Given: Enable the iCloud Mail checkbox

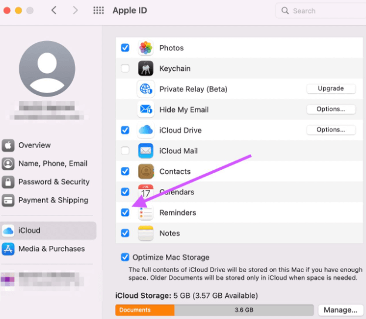Looking at the screenshot, I should [x=125, y=150].
